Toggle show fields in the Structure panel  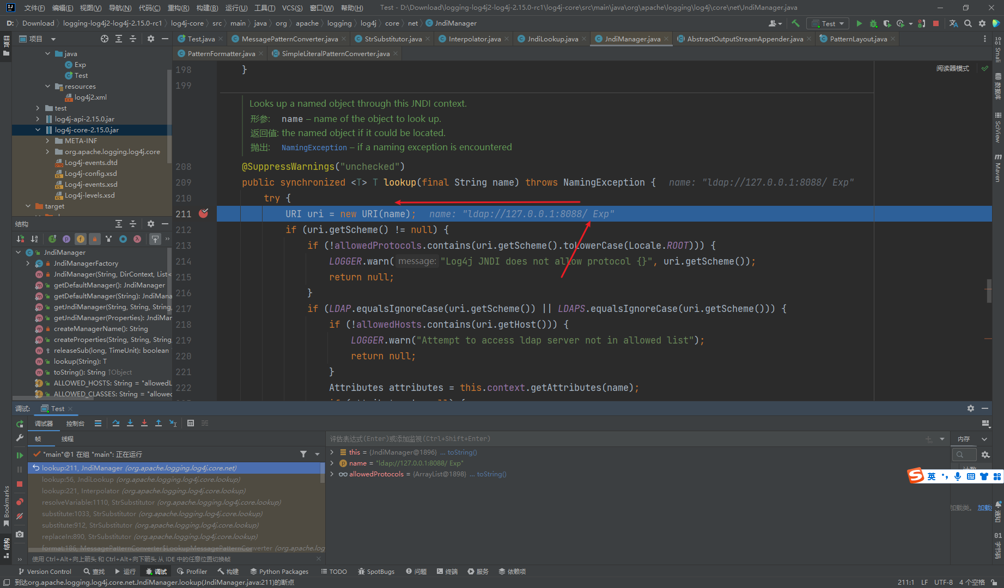tap(81, 238)
